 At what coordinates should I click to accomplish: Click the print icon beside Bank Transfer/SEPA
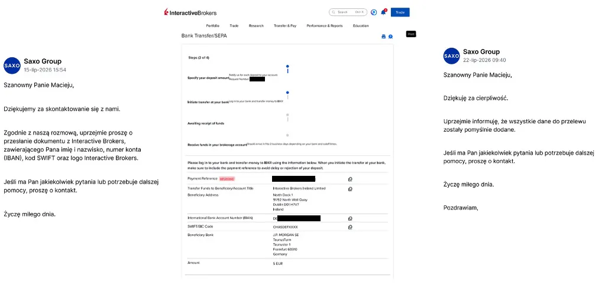(x=384, y=37)
